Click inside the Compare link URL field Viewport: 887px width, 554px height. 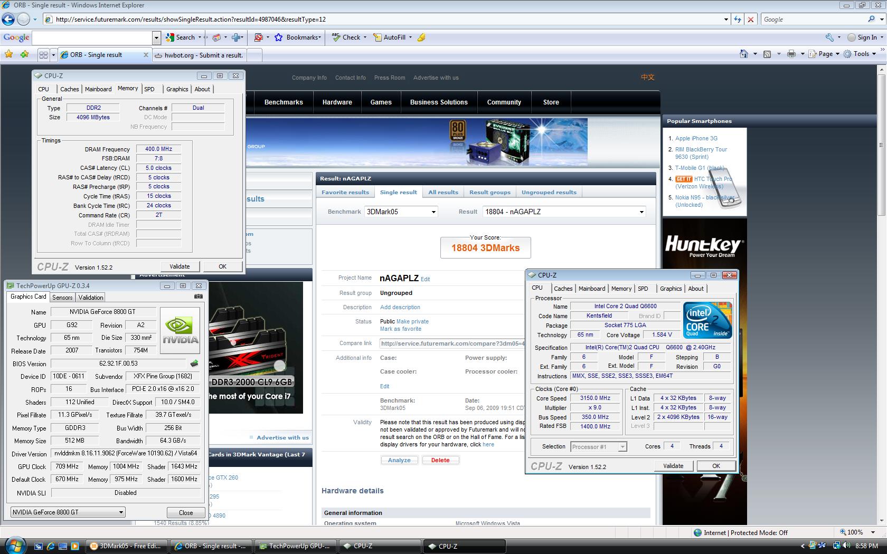(452, 343)
